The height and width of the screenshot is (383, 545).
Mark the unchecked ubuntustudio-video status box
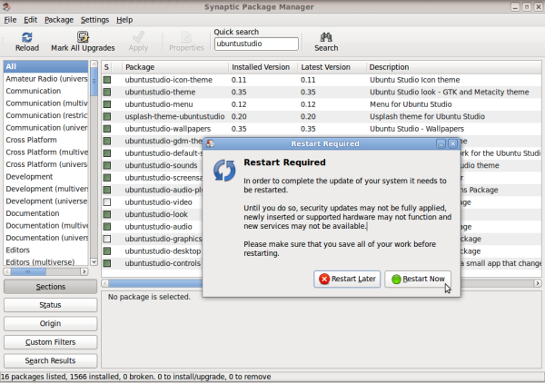point(107,202)
